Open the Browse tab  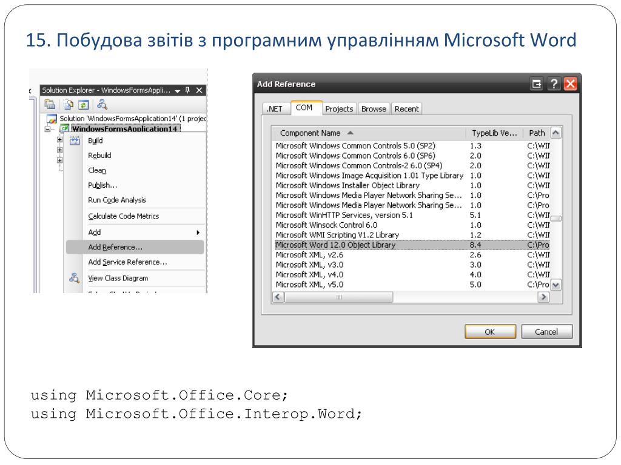click(x=374, y=109)
